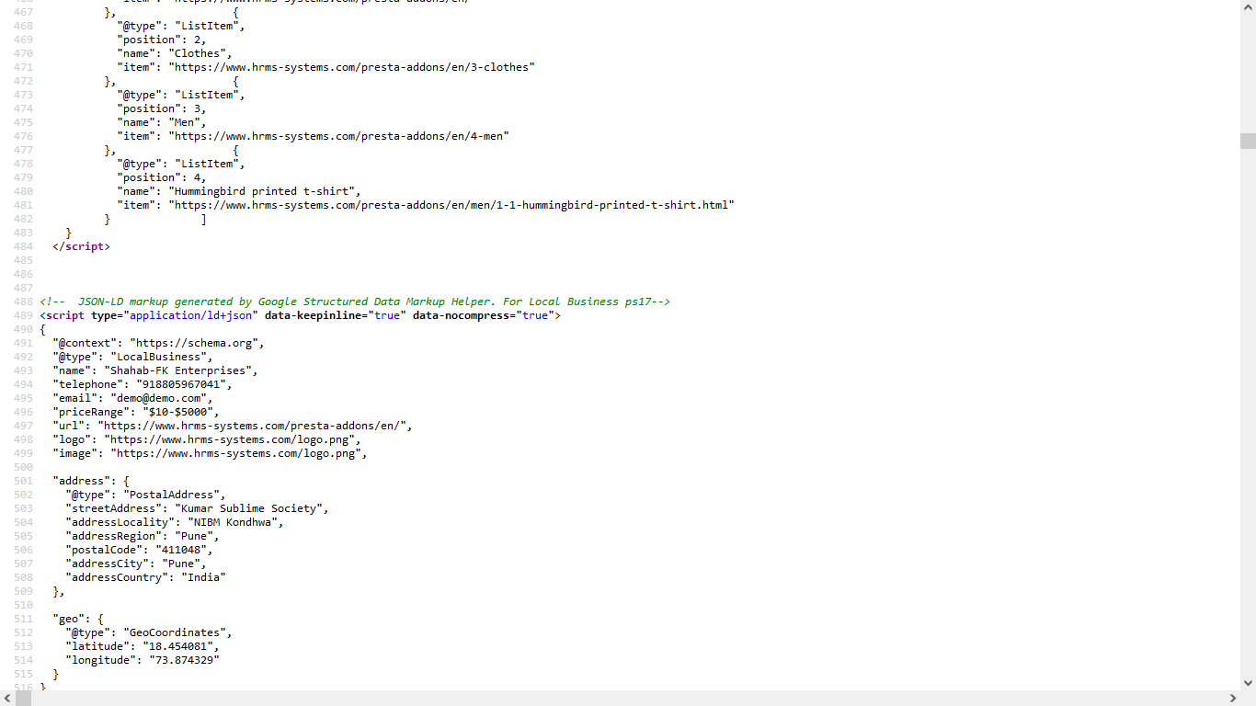
Task: Click the closing script tag on line 484
Action: [81, 246]
